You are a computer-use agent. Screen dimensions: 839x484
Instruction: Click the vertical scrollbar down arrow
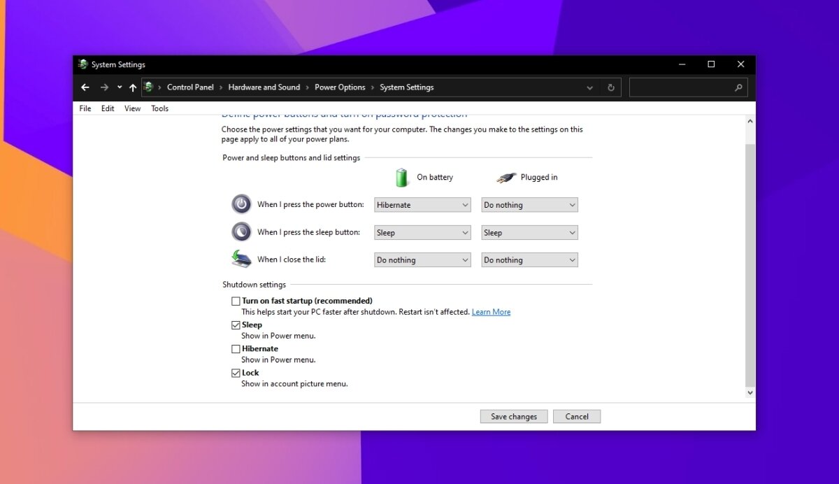tap(750, 393)
